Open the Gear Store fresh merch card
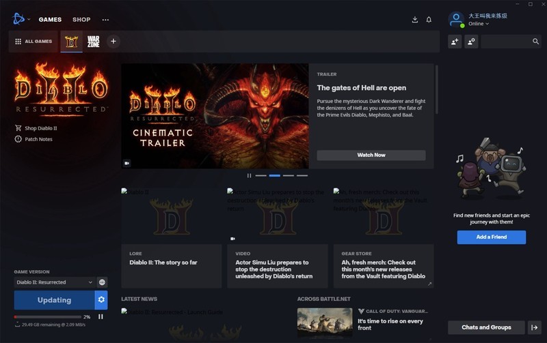 (x=384, y=238)
